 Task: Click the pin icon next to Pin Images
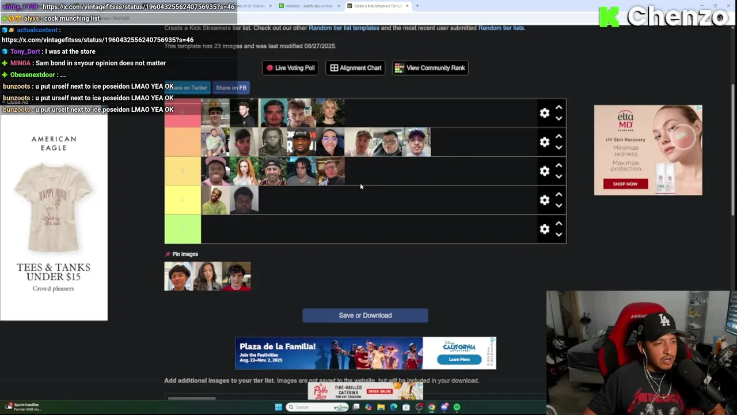pos(168,254)
